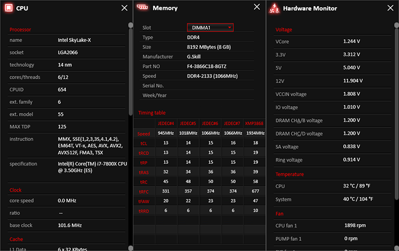Click the Fan section heading
The height and width of the screenshot is (251, 399).
click(x=279, y=214)
